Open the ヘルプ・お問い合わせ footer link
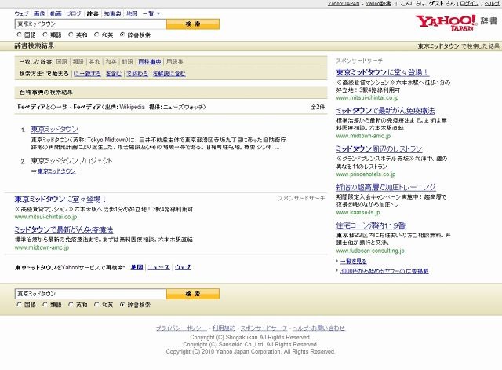Image resolution: width=502 pixels, height=370 pixels. pos(318,328)
